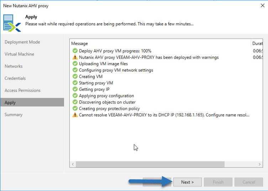Select 'Creating VM' log text
The height and width of the screenshot is (191, 268).
(91, 76)
